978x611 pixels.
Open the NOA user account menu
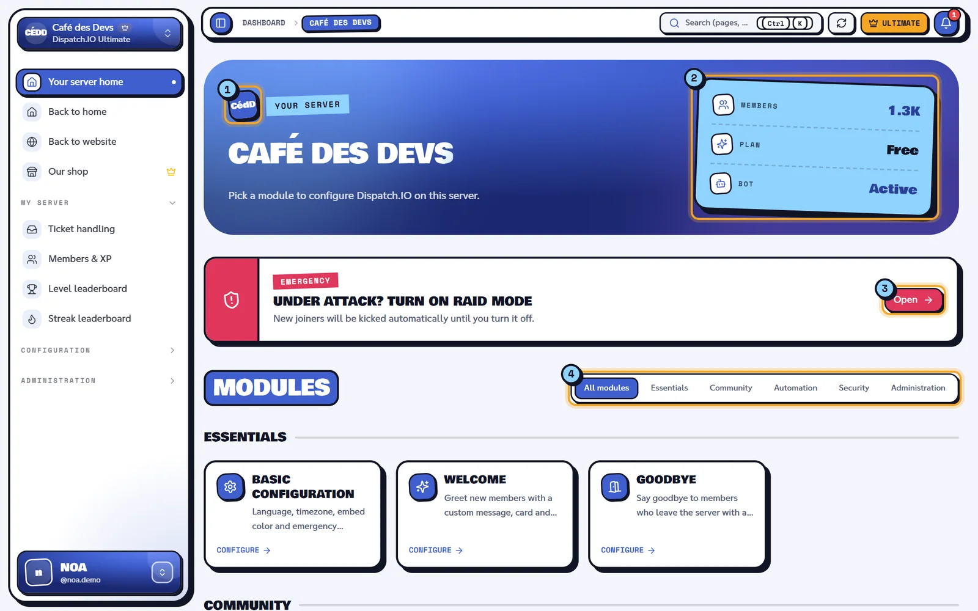(x=100, y=573)
